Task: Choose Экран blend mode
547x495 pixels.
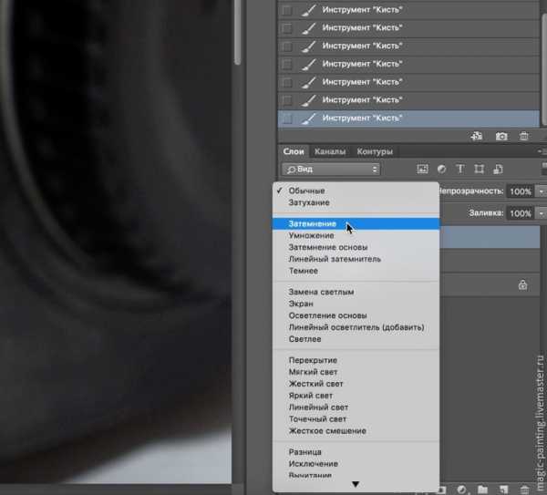Action: [x=356, y=304]
